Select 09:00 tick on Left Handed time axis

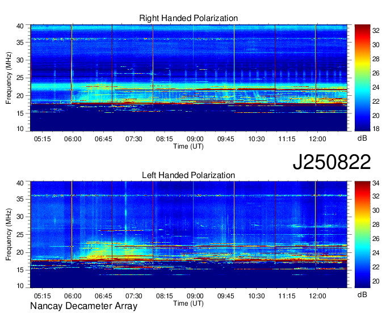[x=195, y=296]
